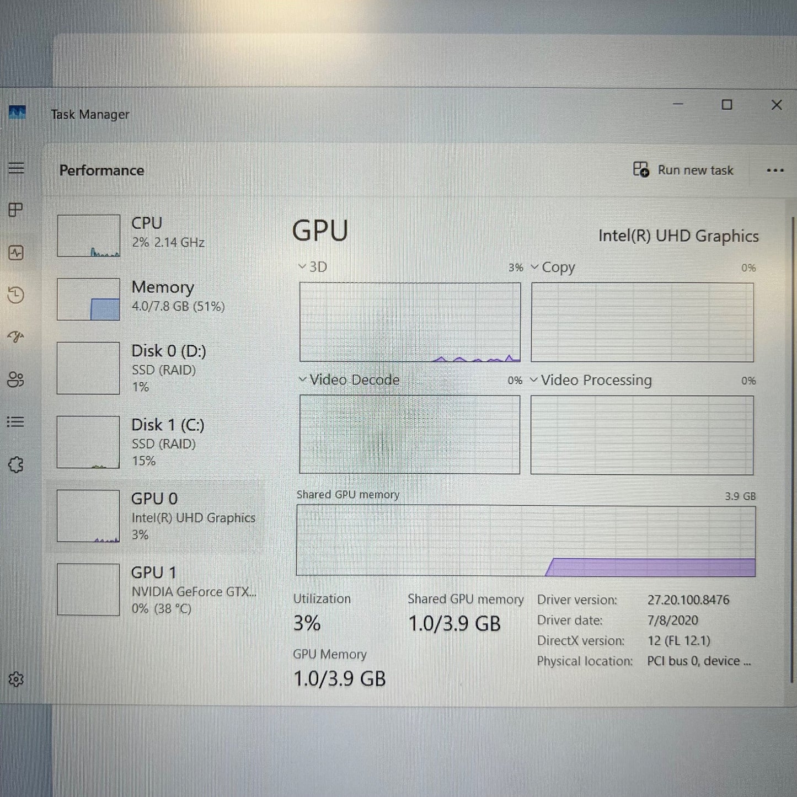The height and width of the screenshot is (797, 797).
Task: Switch to the Processes page
Action: coord(15,210)
